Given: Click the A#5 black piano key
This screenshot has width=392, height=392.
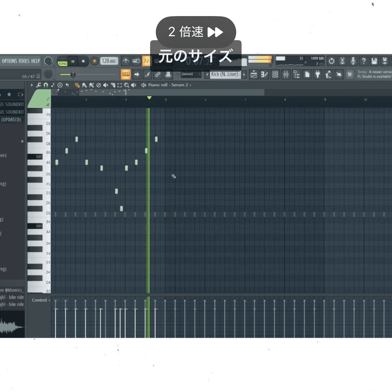Looking at the screenshot, I should coord(35,156).
